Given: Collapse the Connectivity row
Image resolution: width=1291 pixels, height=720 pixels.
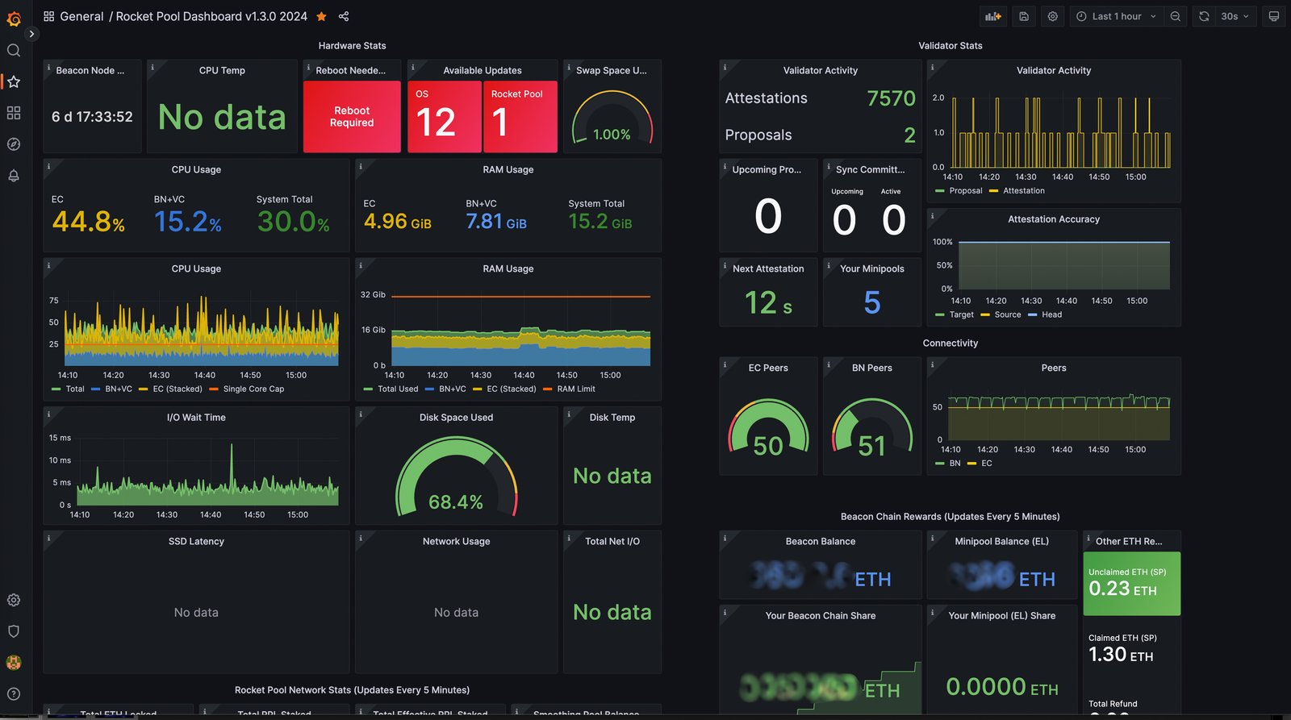Looking at the screenshot, I should click(950, 343).
